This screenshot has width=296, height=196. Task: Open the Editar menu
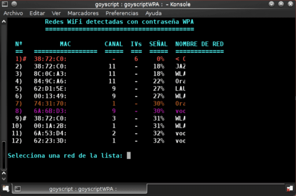tap(37, 13)
